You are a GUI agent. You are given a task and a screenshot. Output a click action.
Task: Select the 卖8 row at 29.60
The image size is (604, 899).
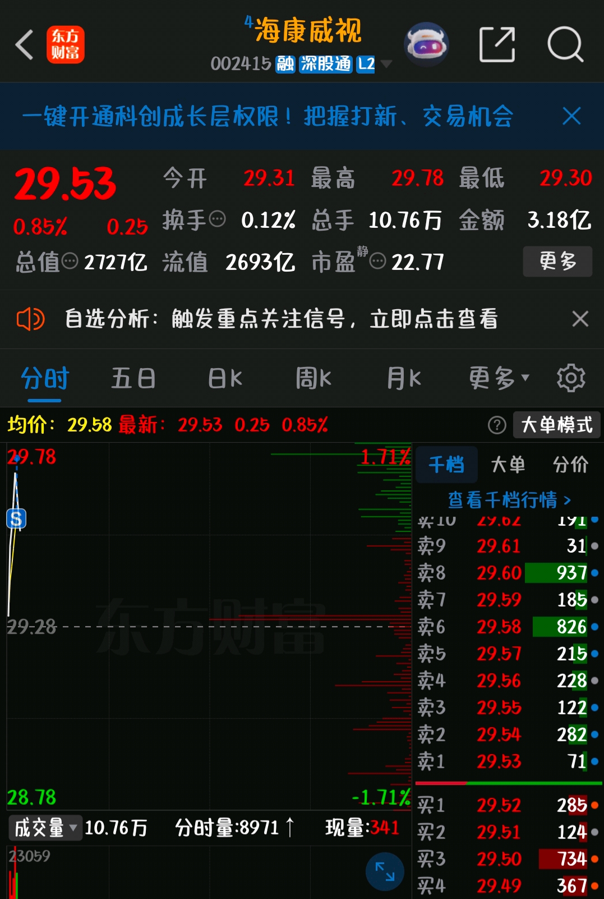click(x=509, y=572)
